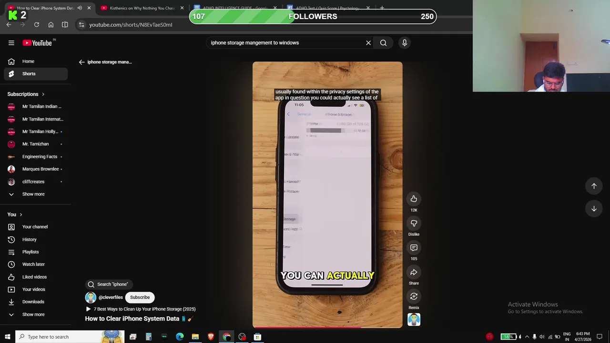Image resolution: width=610 pixels, height=343 pixels.
Task: Open the YouTube hamburger guide menu
Action: click(x=11, y=43)
